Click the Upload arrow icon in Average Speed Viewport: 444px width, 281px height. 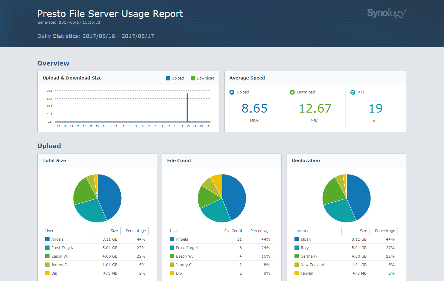(x=232, y=92)
